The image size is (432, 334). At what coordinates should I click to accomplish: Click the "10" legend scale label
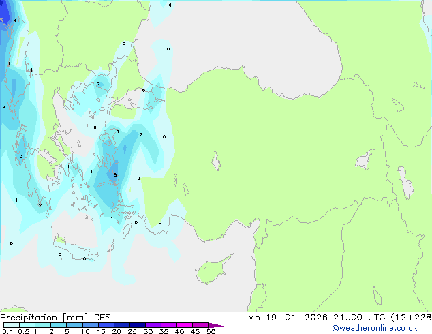85,331
